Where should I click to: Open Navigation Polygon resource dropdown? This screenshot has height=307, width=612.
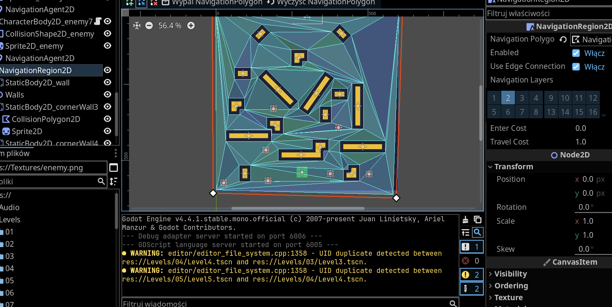591,39
